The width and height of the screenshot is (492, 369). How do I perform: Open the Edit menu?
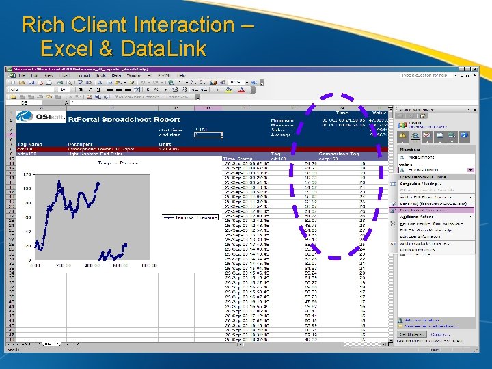tap(35, 76)
